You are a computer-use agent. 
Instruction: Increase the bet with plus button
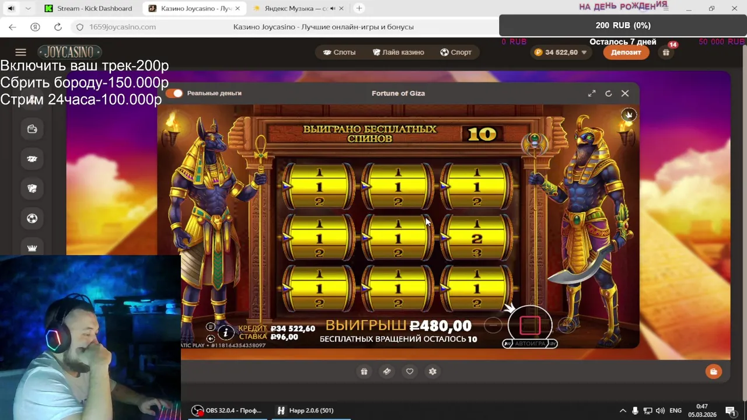coord(566,325)
